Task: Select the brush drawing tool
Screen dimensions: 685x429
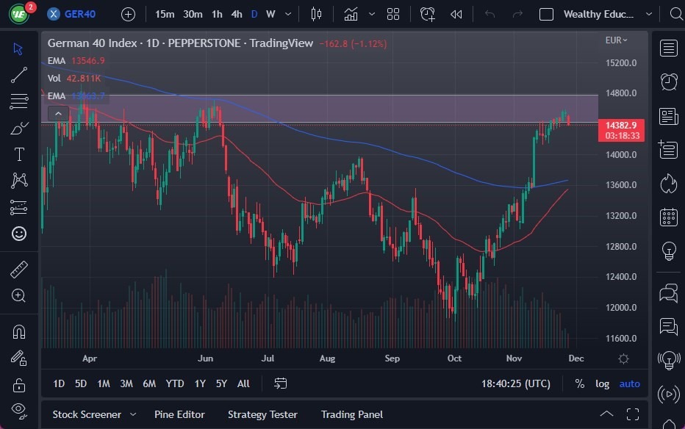Action: 18,127
